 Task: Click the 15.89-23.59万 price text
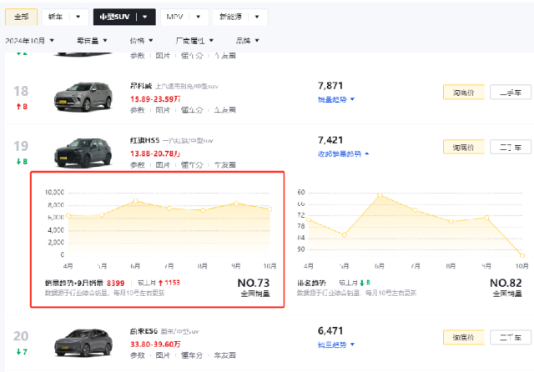(x=155, y=99)
